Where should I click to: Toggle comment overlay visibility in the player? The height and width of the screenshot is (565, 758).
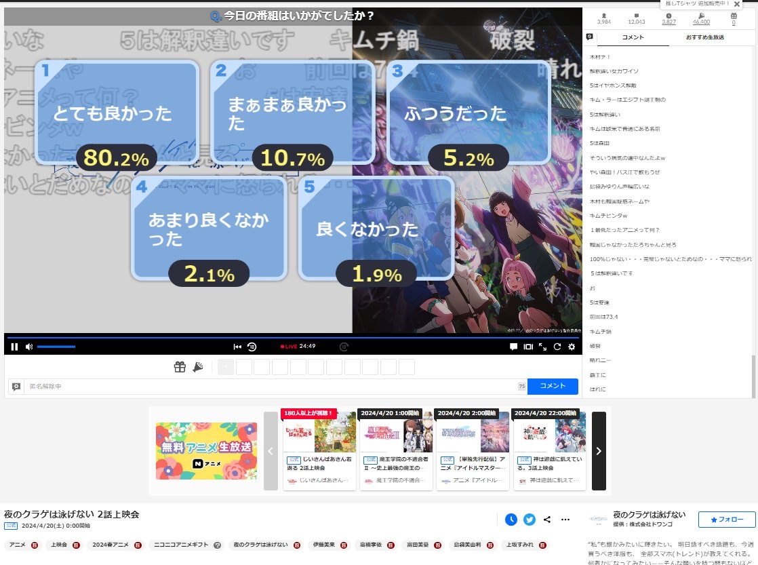(x=514, y=347)
